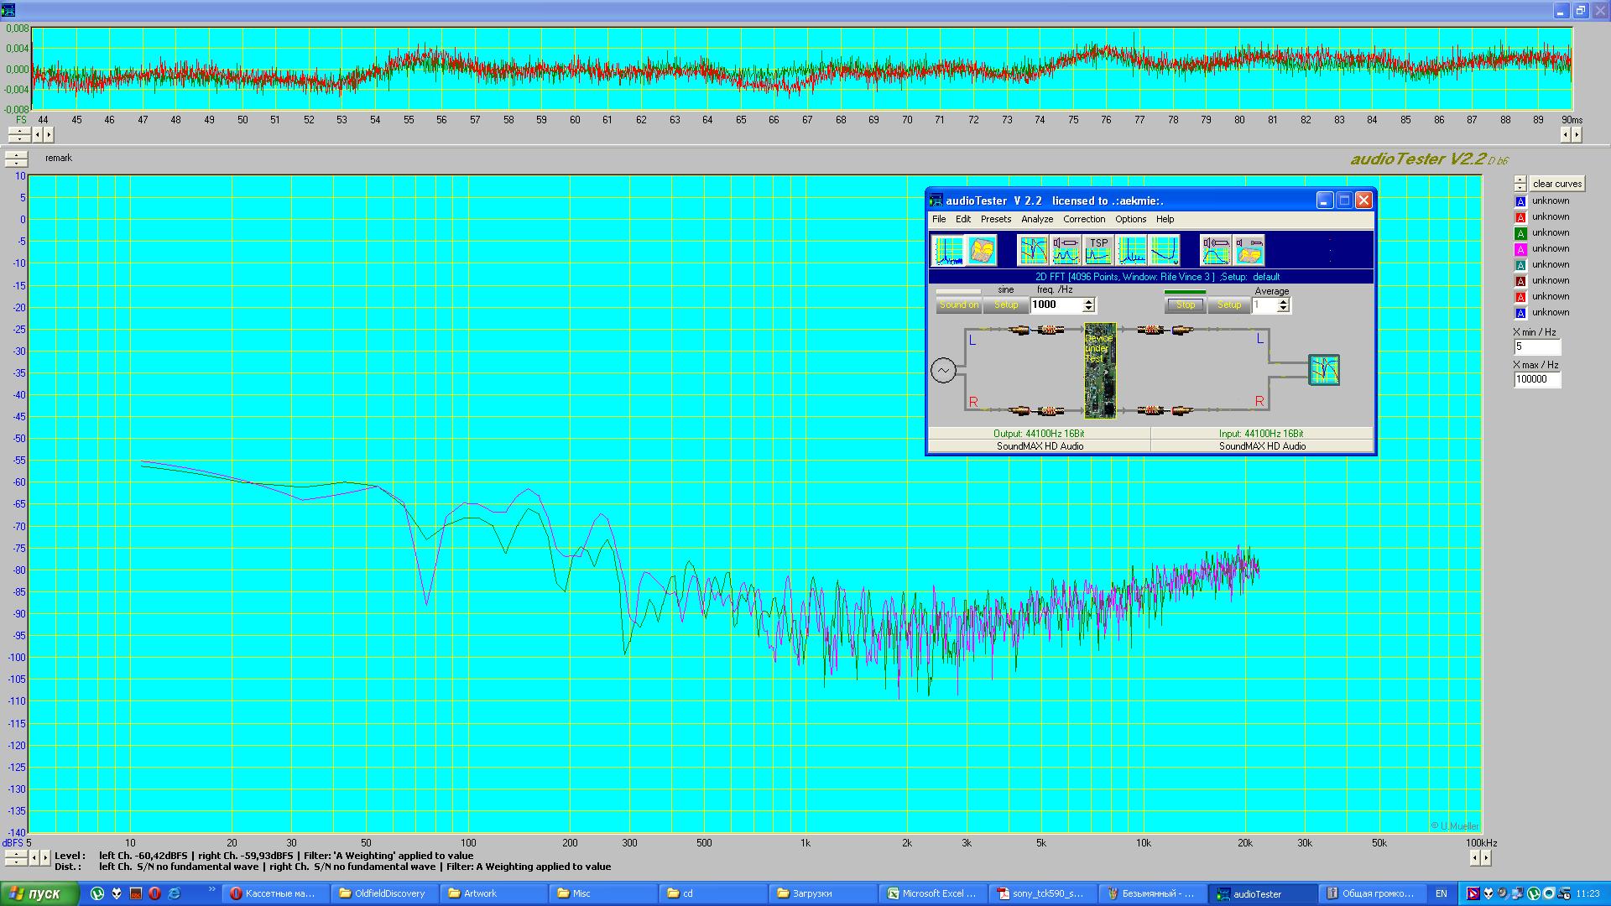Increase the generator frequency with spinner up arrow
Screen dimensions: 1611x906
(1089, 301)
